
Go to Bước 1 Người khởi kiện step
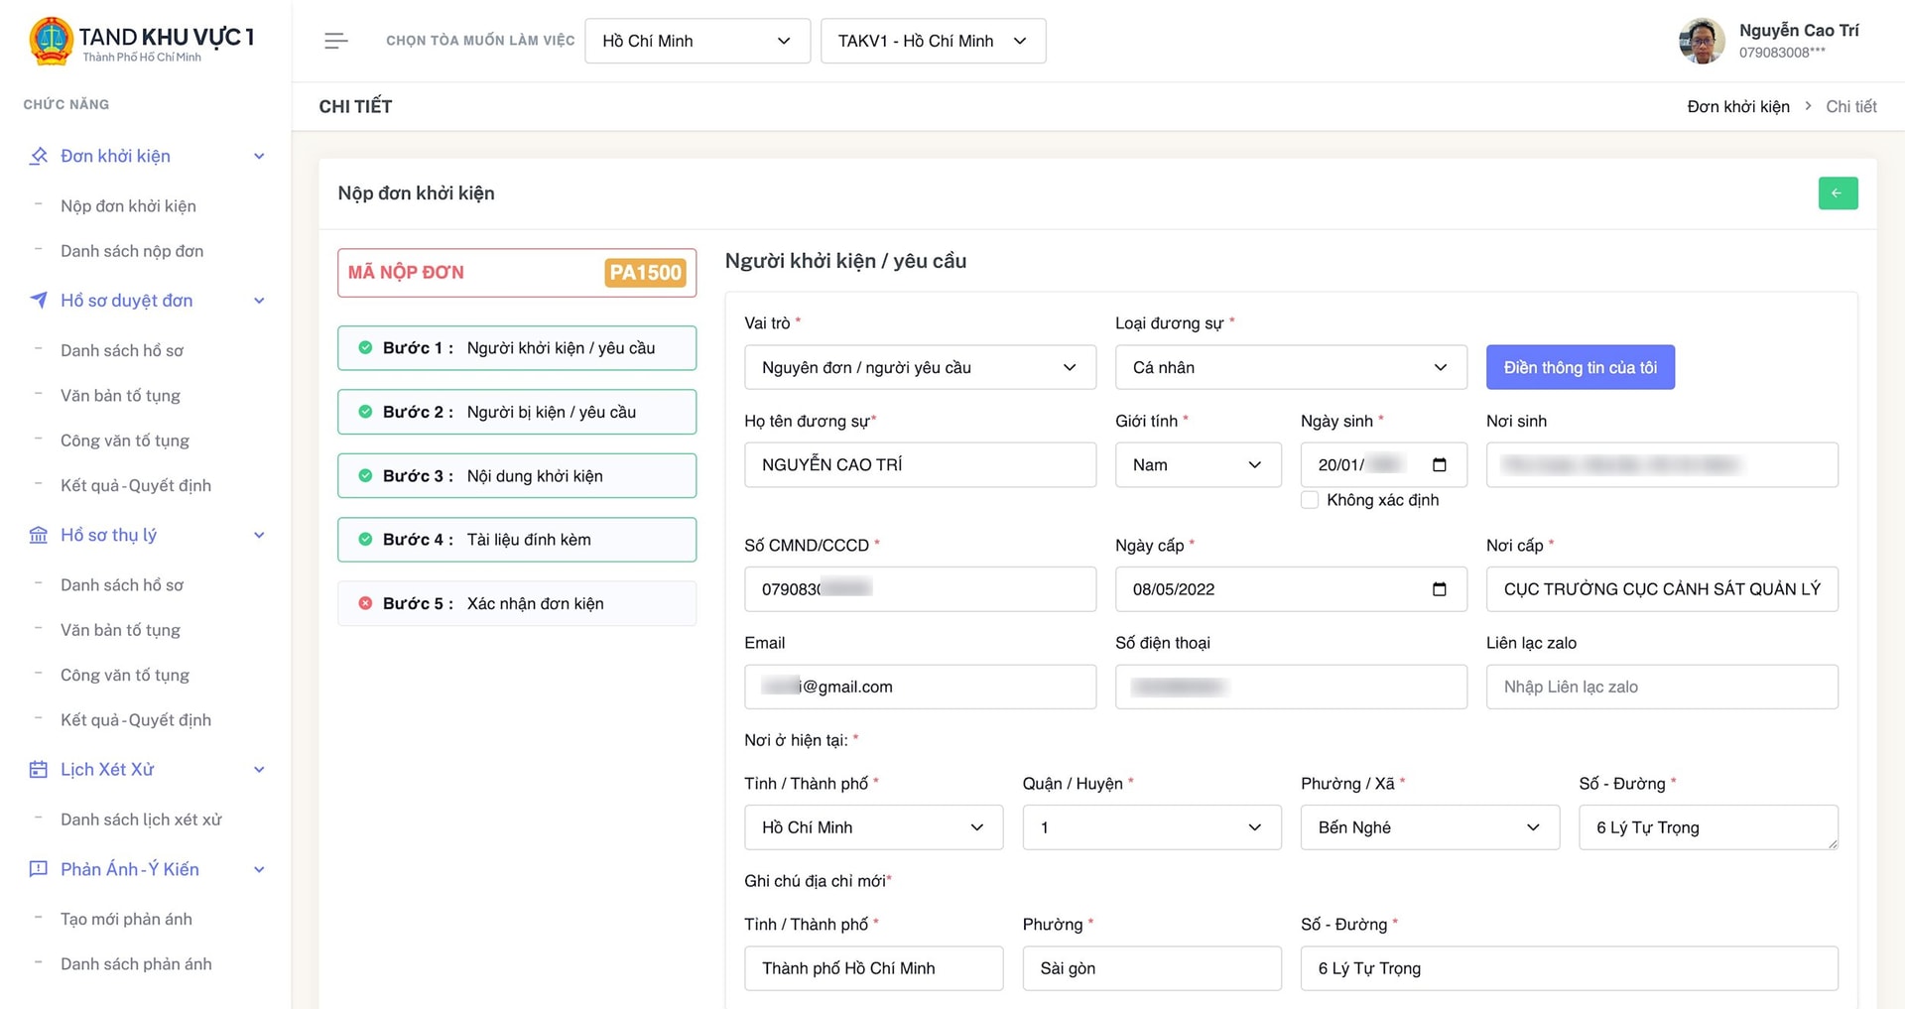[517, 348]
